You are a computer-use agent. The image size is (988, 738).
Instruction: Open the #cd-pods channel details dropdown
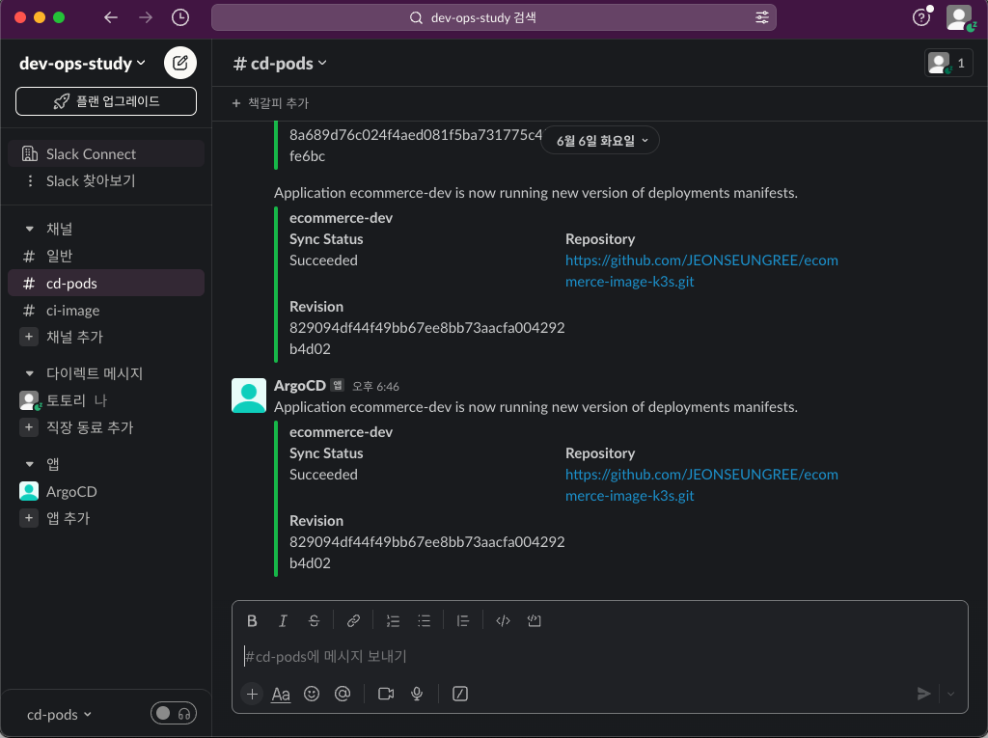281,63
